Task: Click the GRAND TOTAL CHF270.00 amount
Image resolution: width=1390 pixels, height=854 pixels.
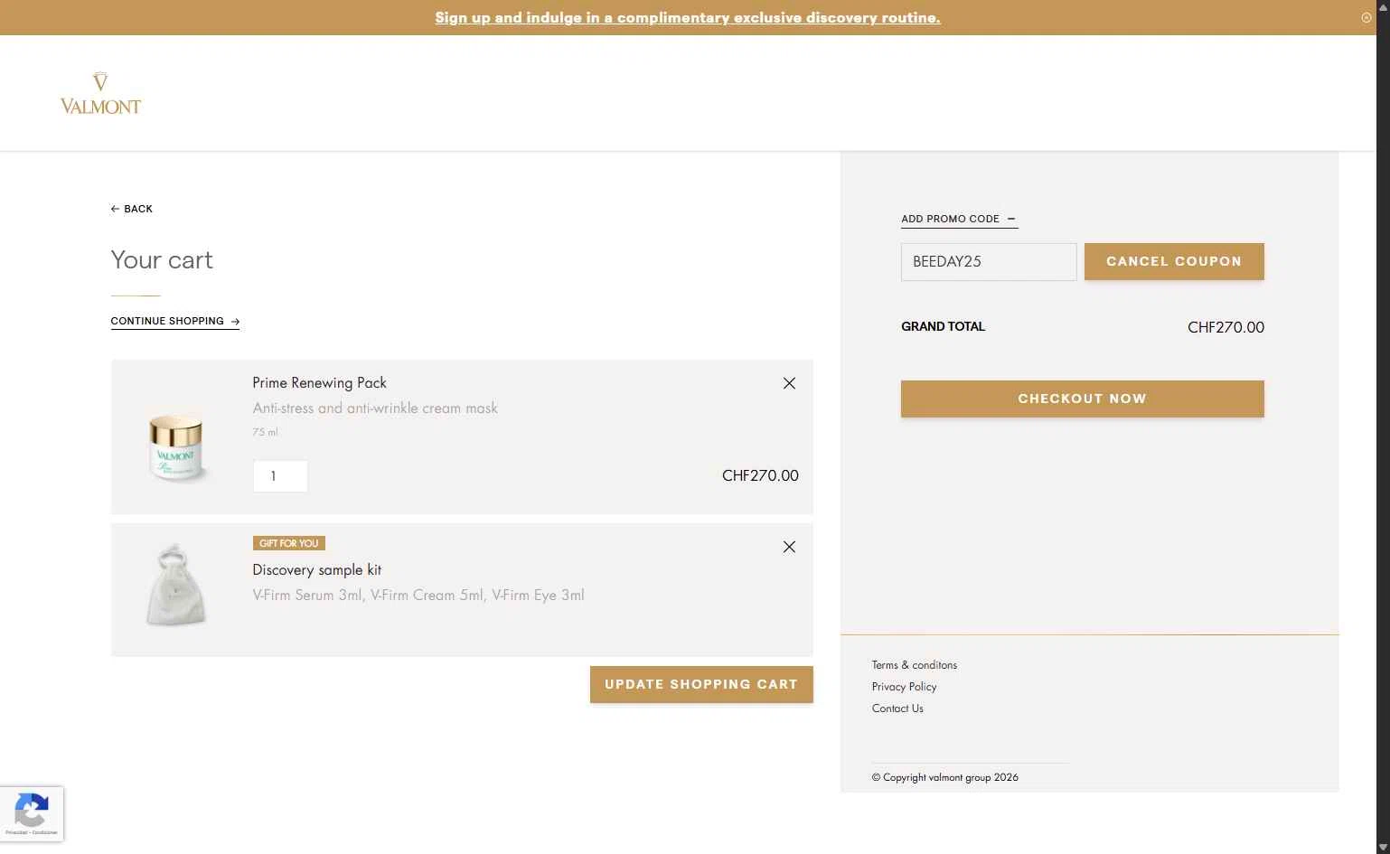Action: [x=1226, y=327]
